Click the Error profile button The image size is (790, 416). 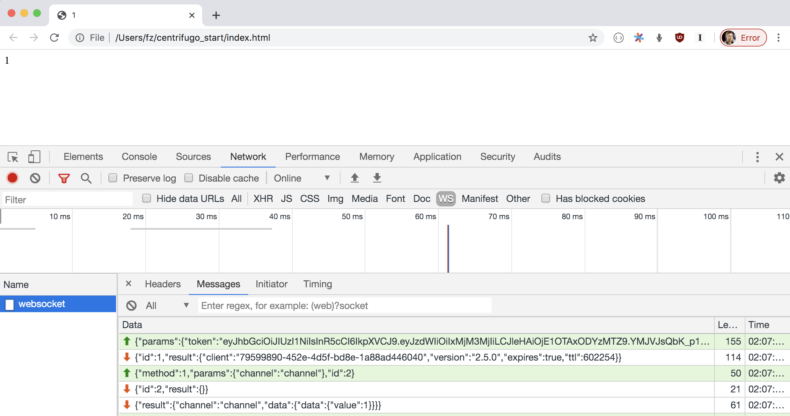pyautogui.click(x=743, y=38)
